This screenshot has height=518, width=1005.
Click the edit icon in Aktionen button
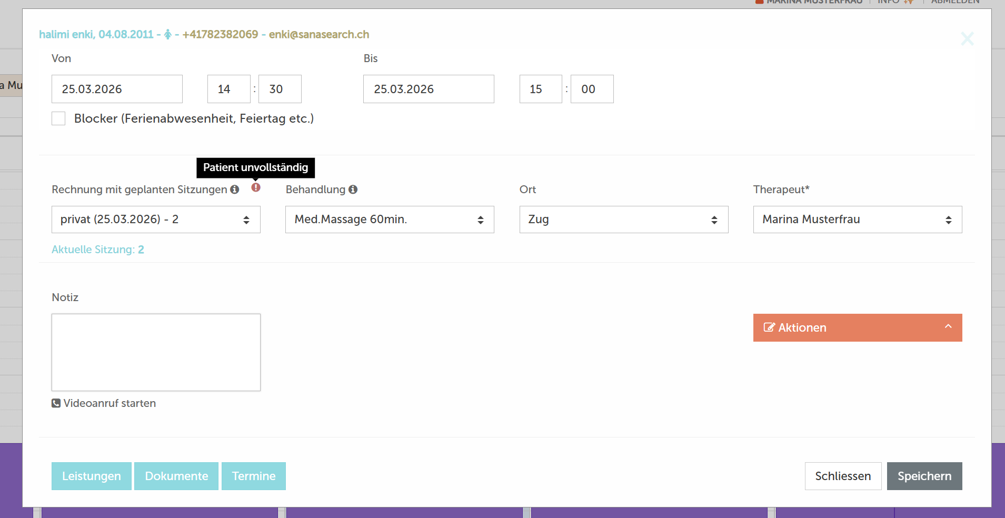769,327
